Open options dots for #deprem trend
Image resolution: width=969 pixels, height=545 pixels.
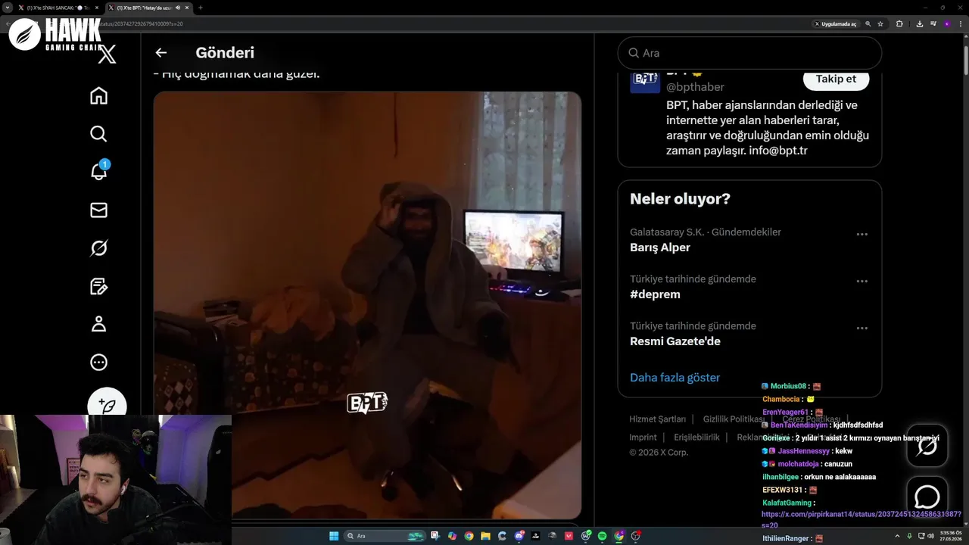pyautogui.click(x=862, y=281)
